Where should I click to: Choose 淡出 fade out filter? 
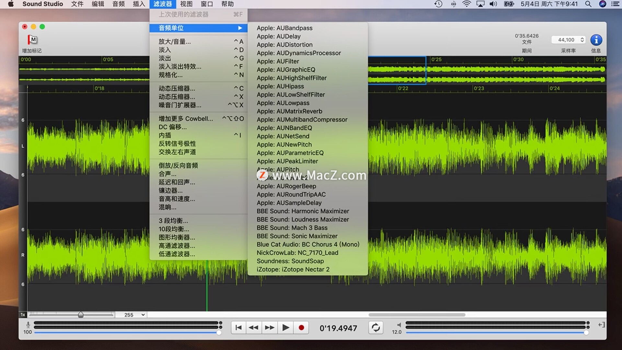click(198, 58)
